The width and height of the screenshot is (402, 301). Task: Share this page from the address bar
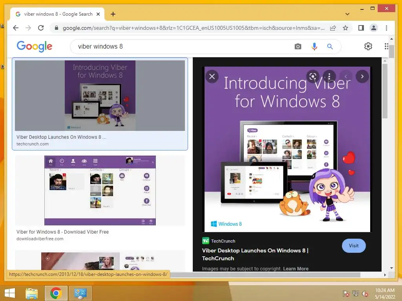coord(333,28)
